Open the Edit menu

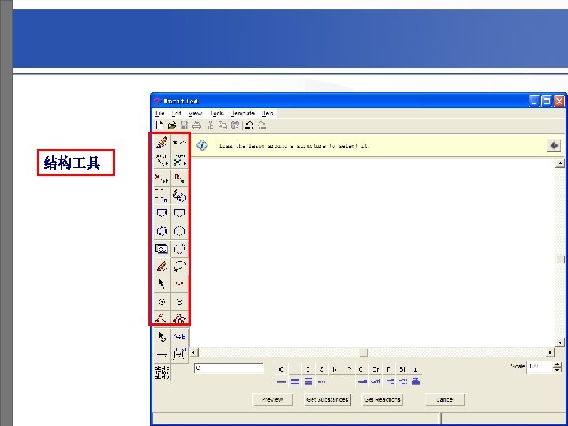pos(176,114)
